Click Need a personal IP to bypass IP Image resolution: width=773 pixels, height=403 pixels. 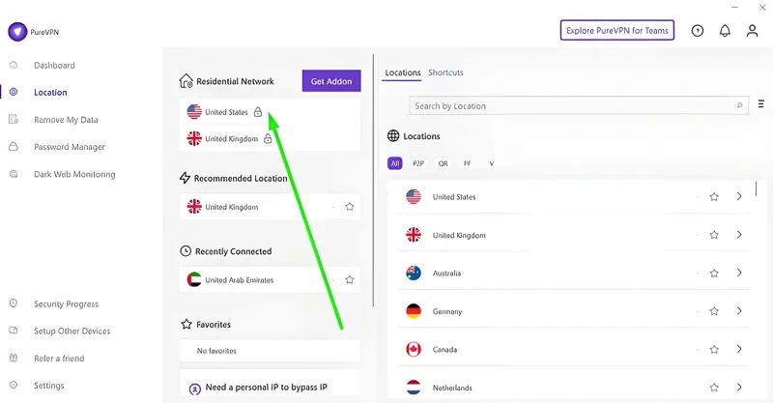267,388
